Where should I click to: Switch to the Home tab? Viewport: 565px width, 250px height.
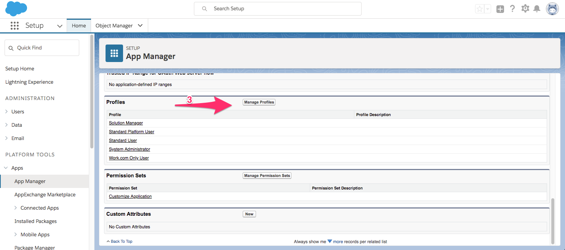(79, 25)
